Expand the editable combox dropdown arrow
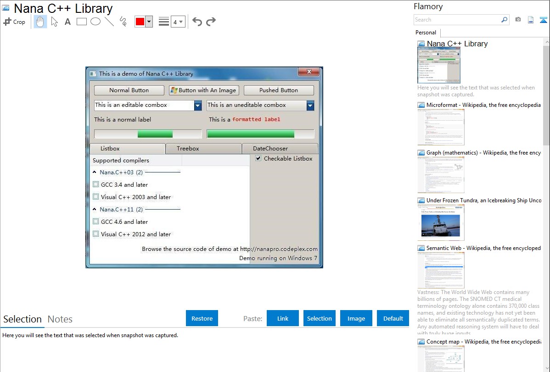The width and height of the screenshot is (550, 372). (198, 105)
